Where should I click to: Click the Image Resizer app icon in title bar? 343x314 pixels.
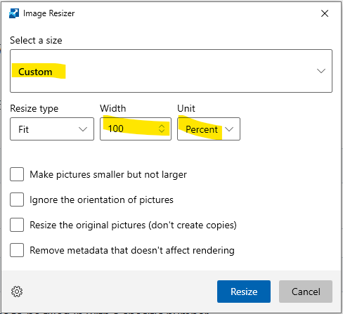[14, 13]
